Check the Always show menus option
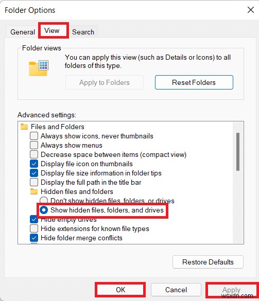 click(x=34, y=145)
